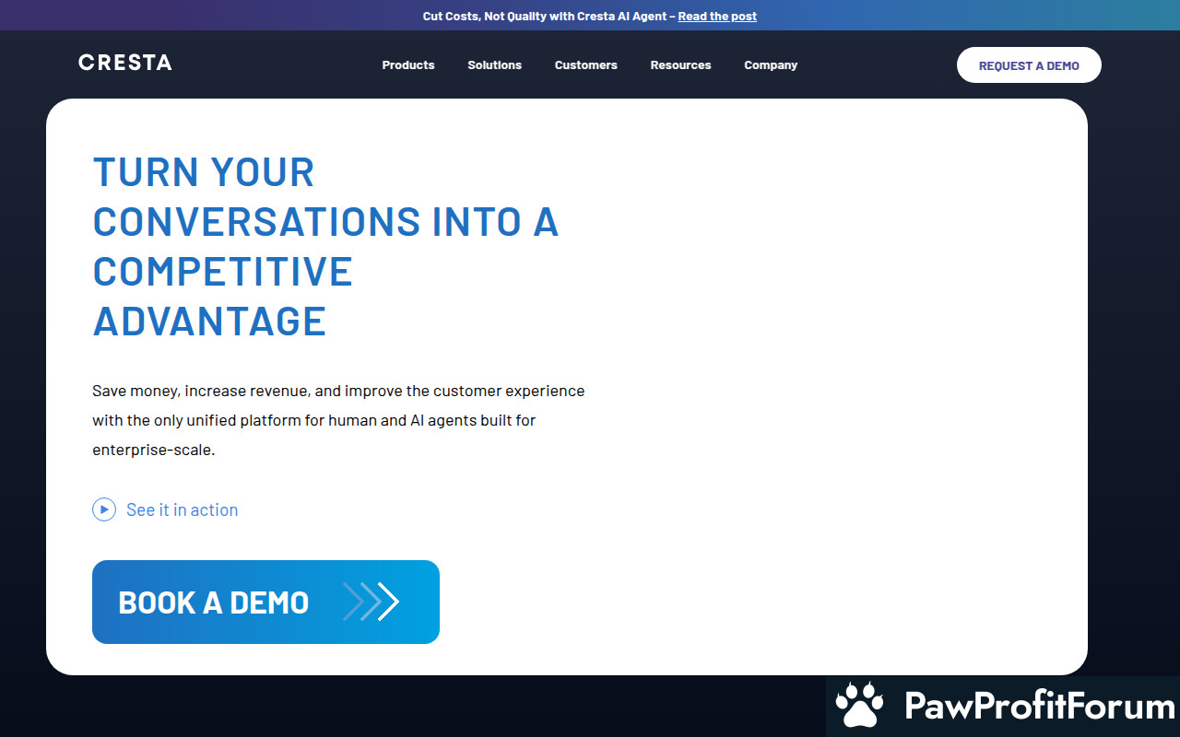Click the Cresta logo
Screen dimensions: 1180x737
point(125,63)
